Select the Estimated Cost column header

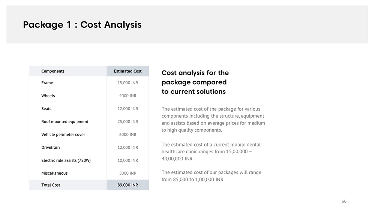click(128, 71)
